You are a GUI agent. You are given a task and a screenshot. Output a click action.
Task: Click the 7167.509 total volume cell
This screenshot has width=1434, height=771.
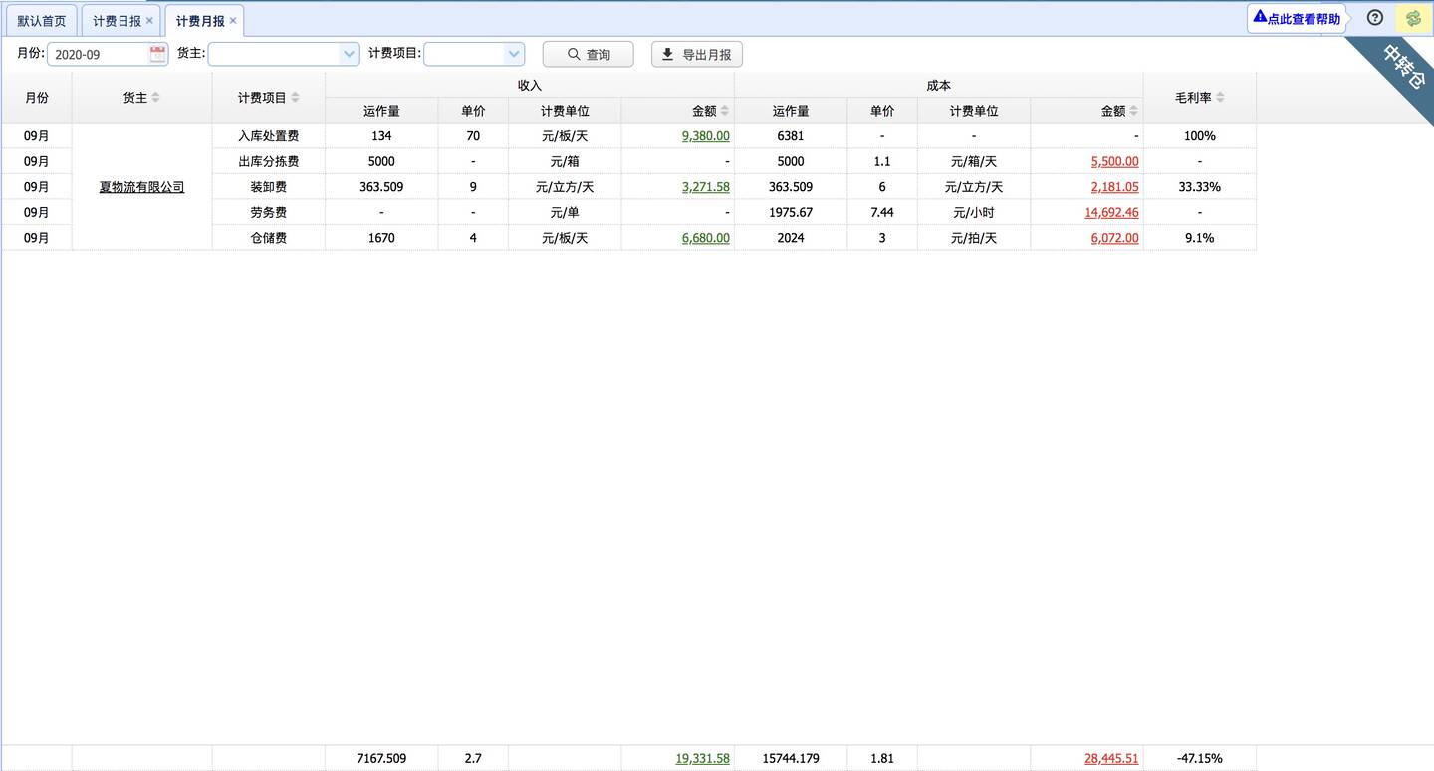[381, 758]
